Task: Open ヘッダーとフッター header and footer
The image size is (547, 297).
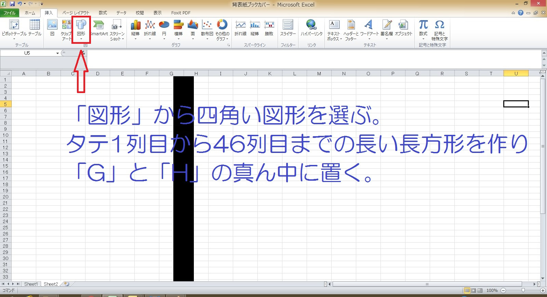Action: (351, 30)
